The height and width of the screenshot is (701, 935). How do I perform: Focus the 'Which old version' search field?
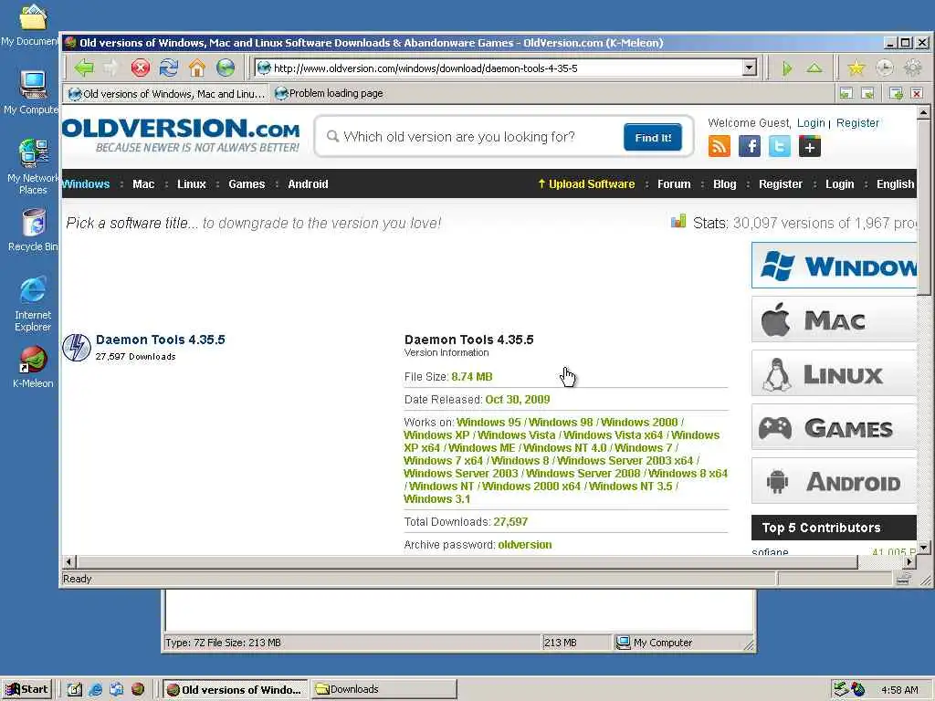pos(471,137)
